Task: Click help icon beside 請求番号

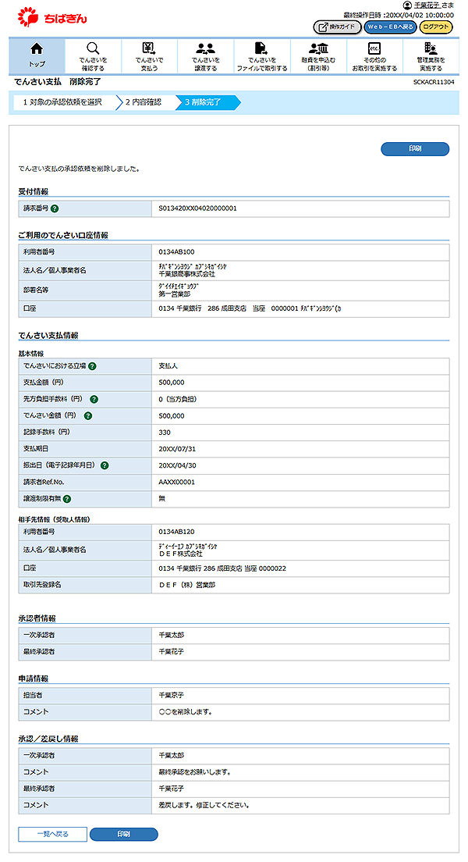Action: click(x=55, y=208)
